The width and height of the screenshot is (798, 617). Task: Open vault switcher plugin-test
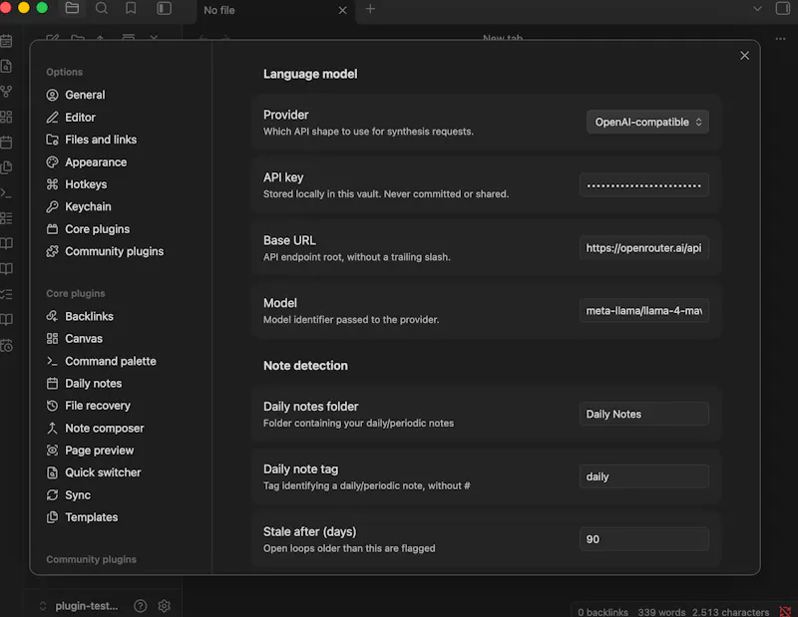[80, 606]
